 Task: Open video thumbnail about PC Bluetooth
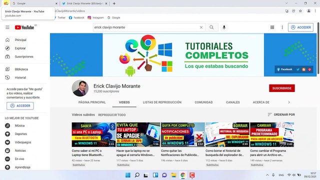(93, 134)
